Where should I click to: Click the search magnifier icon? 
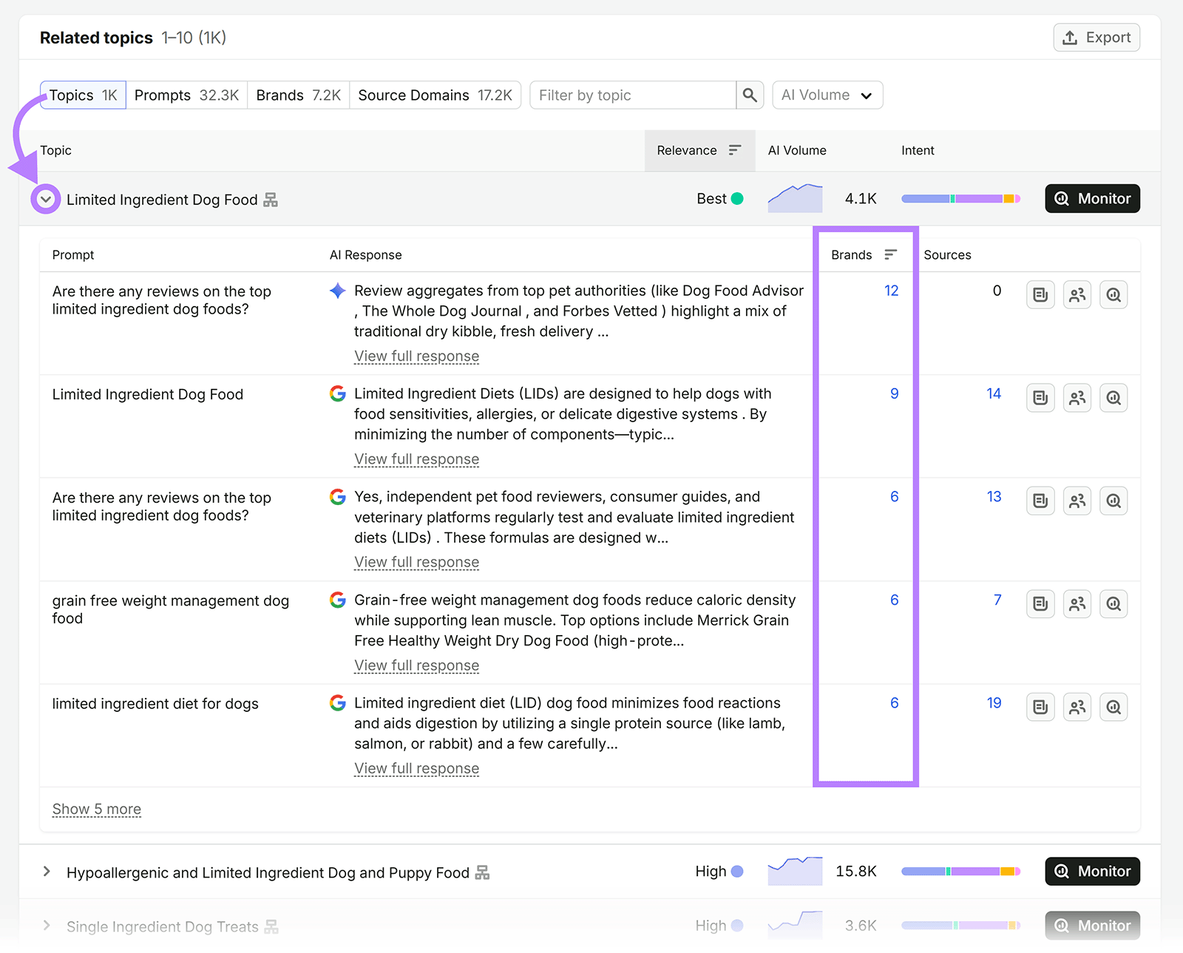pyautogui.click(x=750, y=95)
